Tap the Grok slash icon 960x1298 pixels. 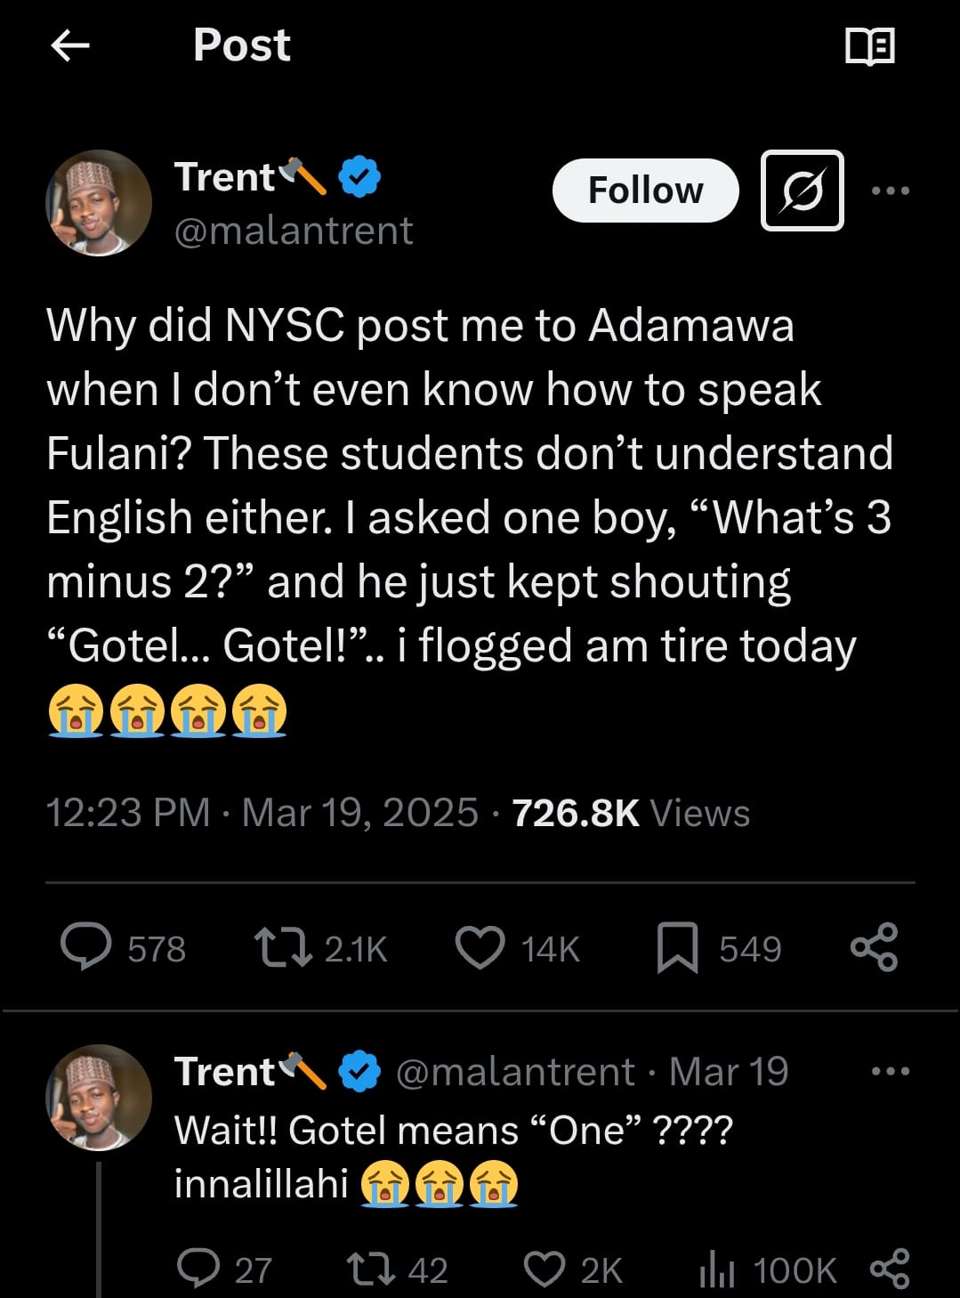tap(802, 191)
